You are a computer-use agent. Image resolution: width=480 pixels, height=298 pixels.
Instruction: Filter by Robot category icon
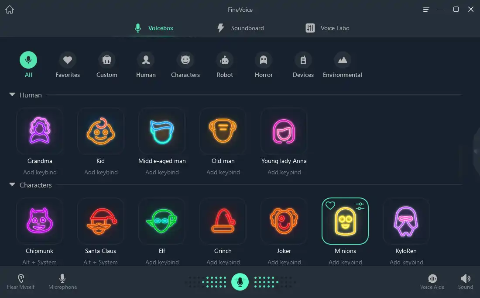click(225, 60)
